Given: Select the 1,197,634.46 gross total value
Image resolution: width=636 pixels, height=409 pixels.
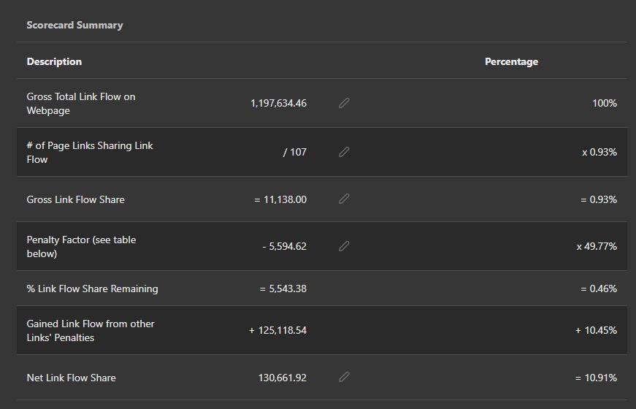Looking at the screenshot, I should click(x=278, y=103).
